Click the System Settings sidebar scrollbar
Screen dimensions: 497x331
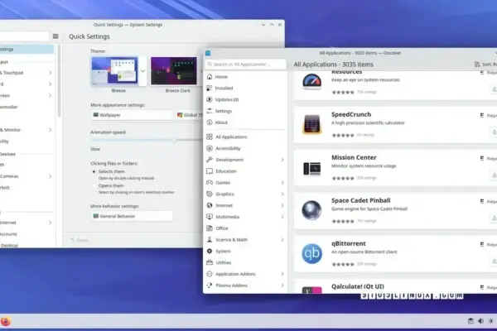tap(59, 81)
